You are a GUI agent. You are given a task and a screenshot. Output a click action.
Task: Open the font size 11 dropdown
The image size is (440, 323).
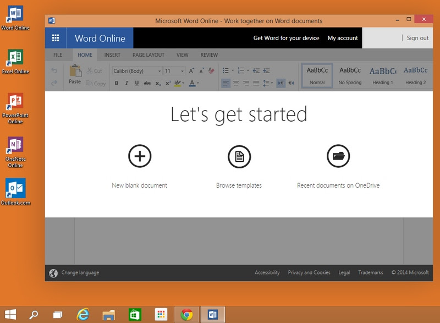coord(174,71)
